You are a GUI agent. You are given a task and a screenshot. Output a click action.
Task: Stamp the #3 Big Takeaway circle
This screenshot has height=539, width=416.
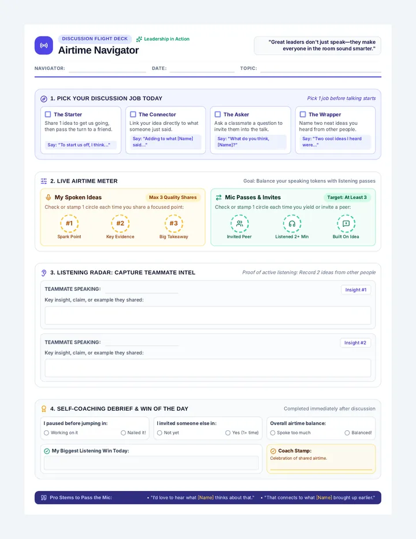click(x=174, y=223)
